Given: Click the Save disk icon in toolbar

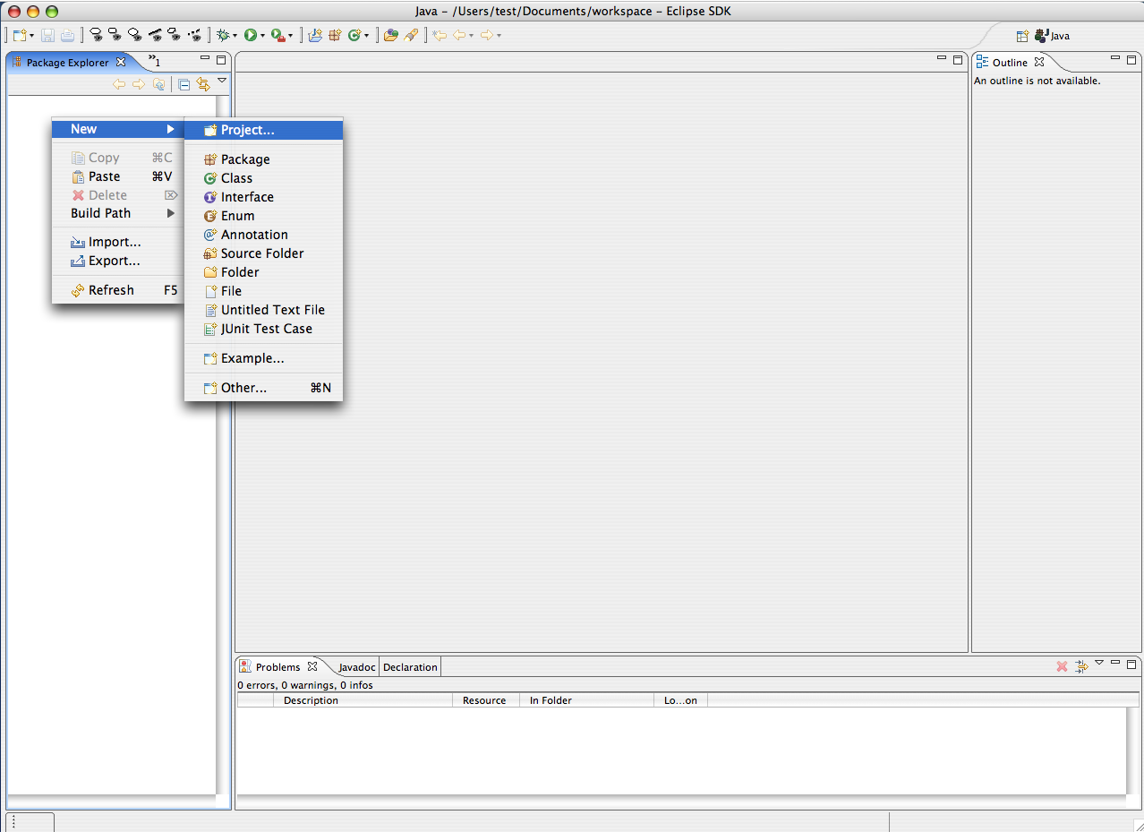Looking at the screenshot, I should (47, 35).
